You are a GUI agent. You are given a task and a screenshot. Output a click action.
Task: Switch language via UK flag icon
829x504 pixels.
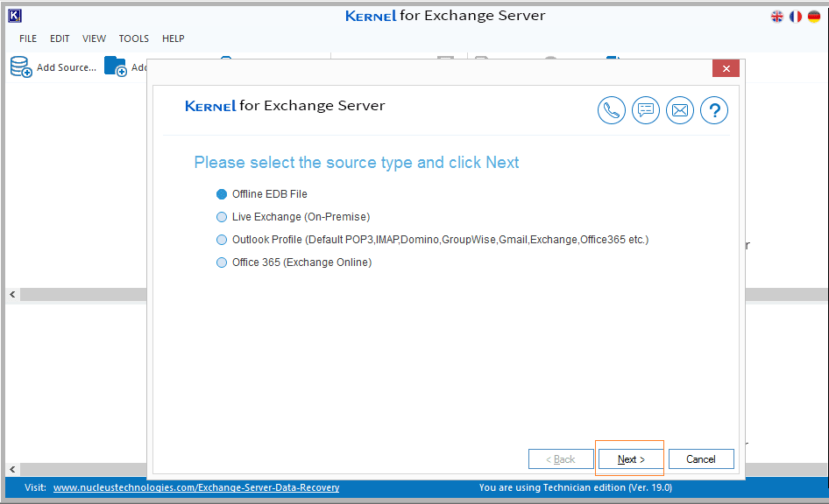click(776, 17)
